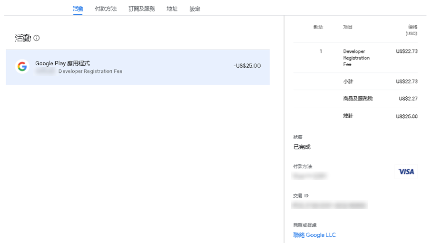Select the Google Play 應用程式 transaction row

click(137, 67)
